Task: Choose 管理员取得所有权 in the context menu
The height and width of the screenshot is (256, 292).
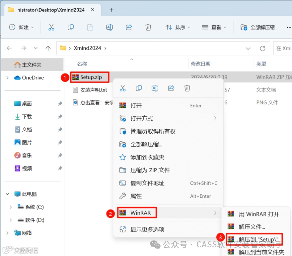Action: coord(168,131)
